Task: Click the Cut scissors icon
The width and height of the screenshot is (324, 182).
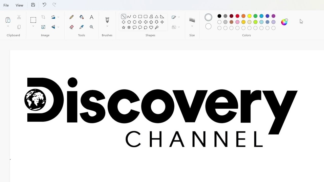Action: tap(19, 17)
